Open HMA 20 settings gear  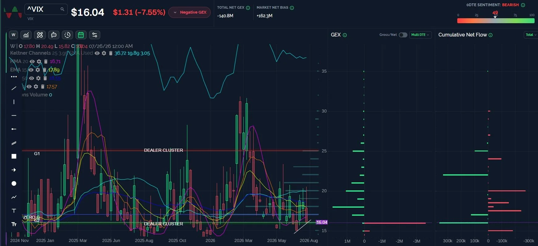click(x=39, y=61)
